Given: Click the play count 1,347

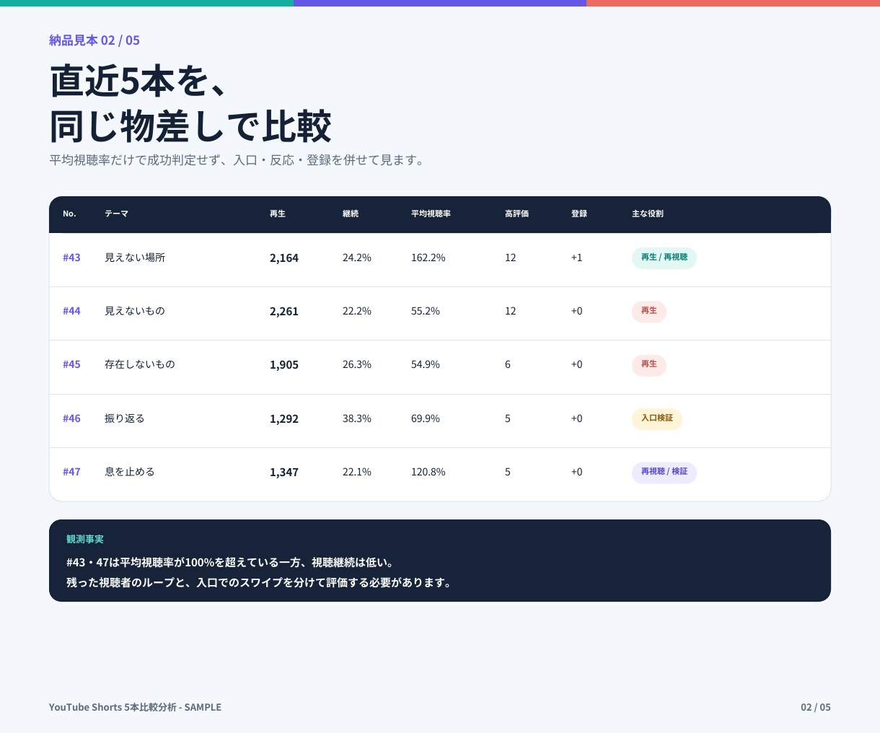Looking at the screenshot, I should point(284,472).
